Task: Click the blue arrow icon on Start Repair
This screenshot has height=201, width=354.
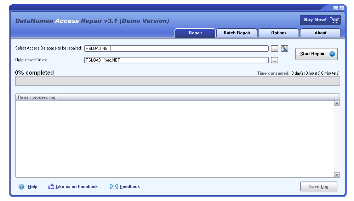Action: [x=332, y=54]
